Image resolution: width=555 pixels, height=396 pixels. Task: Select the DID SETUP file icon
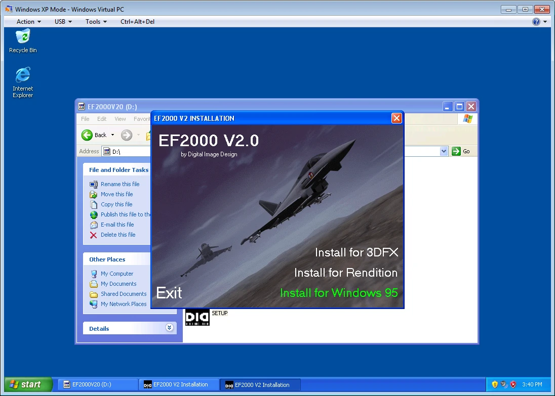coord(197,317)
